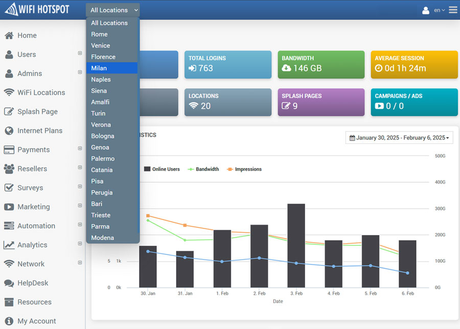Screen dimensions: 460x329
Task: Click the Payments credit card icon
Action: click(9, 150)
